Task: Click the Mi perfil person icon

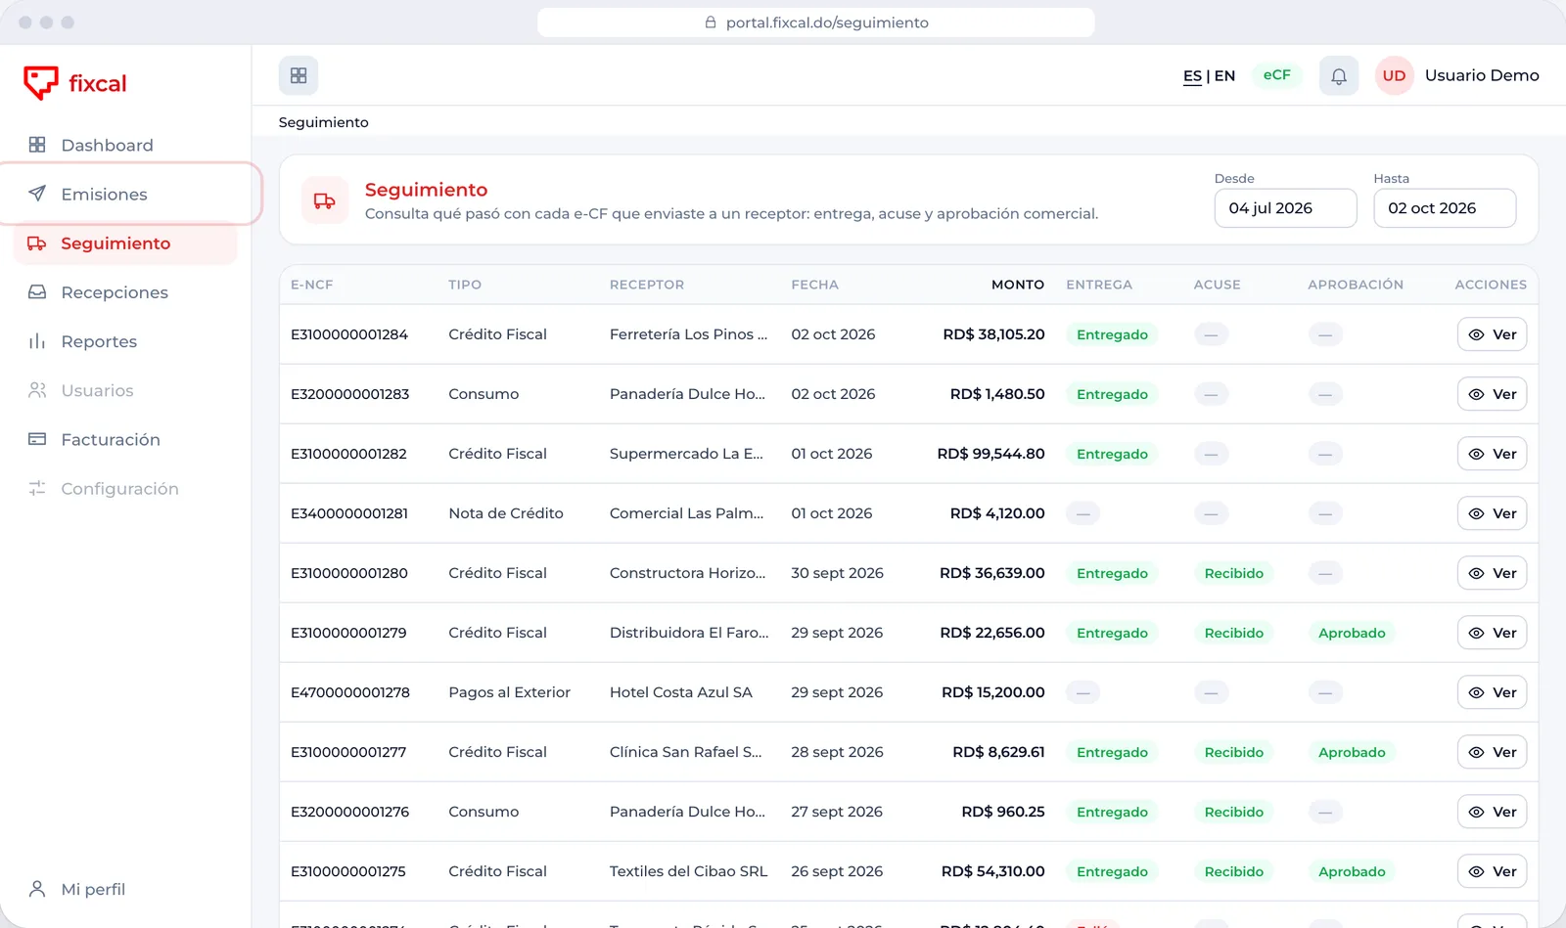Action: [x=37, y=889]
